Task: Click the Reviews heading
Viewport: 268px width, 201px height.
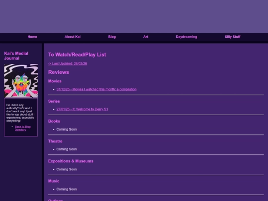Action: tap(59, 72)
